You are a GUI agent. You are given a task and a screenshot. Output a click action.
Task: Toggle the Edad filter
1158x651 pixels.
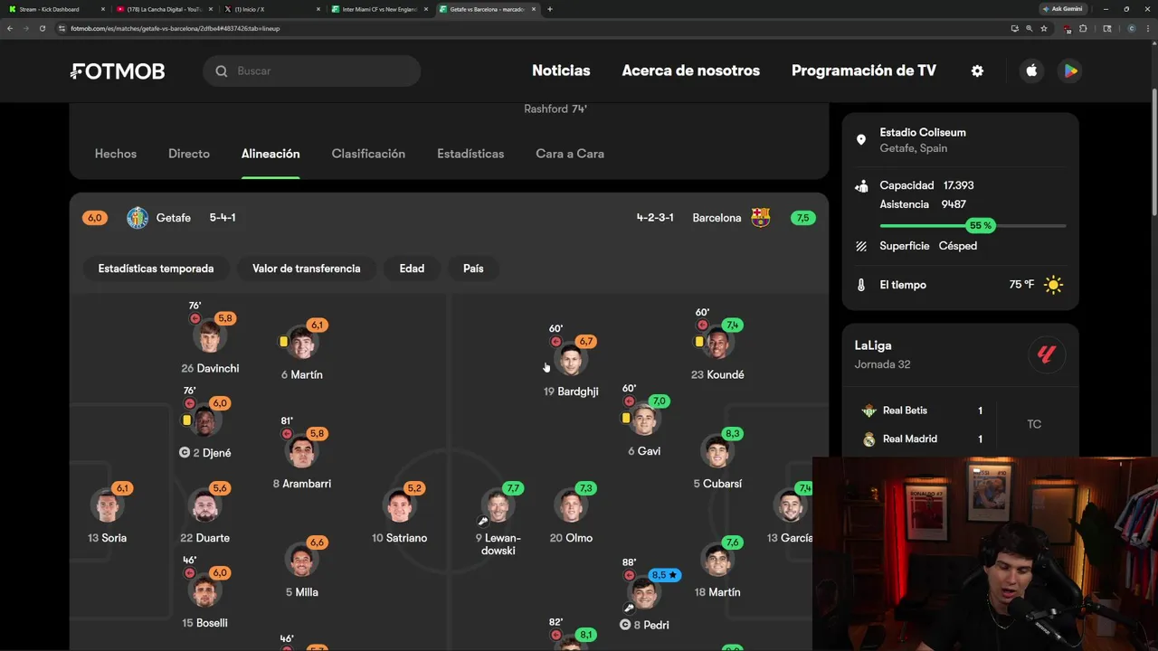[412, 269]
